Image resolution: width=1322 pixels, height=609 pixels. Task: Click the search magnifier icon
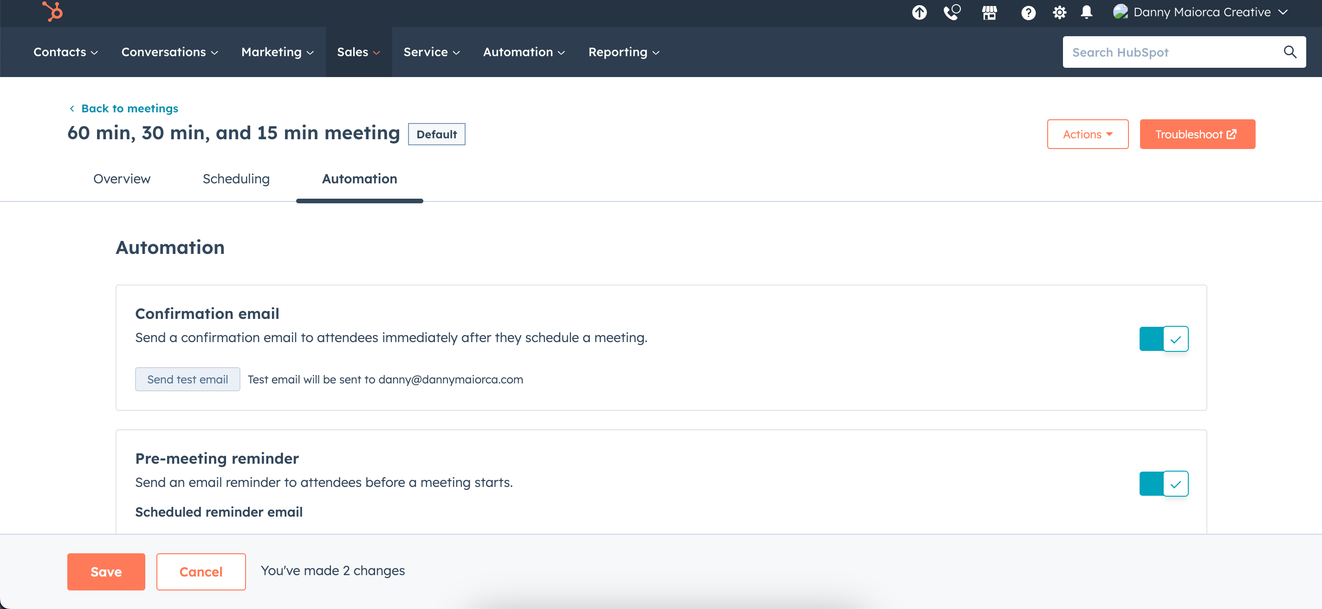pyautogui.click(x=1291, y=52)
